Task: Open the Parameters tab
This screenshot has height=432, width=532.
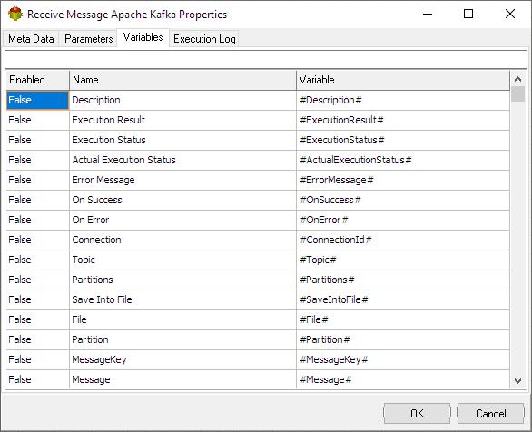Action: [89, 39]
